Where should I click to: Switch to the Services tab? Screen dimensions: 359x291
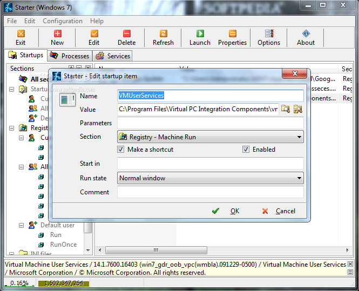[113, 56]
